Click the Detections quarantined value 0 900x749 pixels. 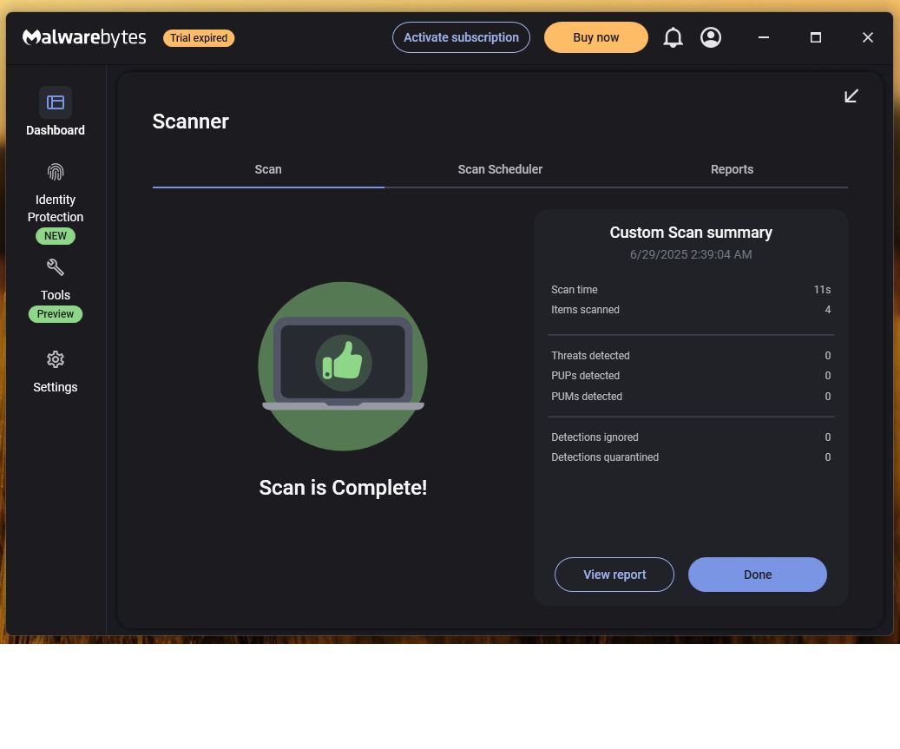[828, 457]
